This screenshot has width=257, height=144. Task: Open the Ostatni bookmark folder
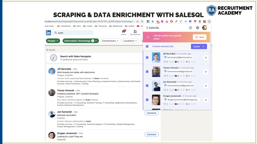tap(130, 26)
